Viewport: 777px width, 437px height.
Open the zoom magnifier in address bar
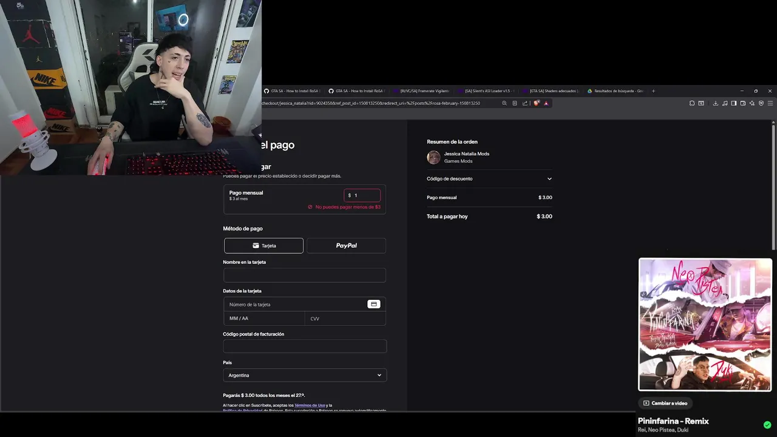click(504, 103)
